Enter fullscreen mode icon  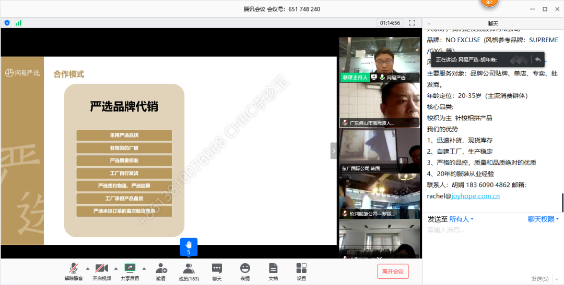412,22
